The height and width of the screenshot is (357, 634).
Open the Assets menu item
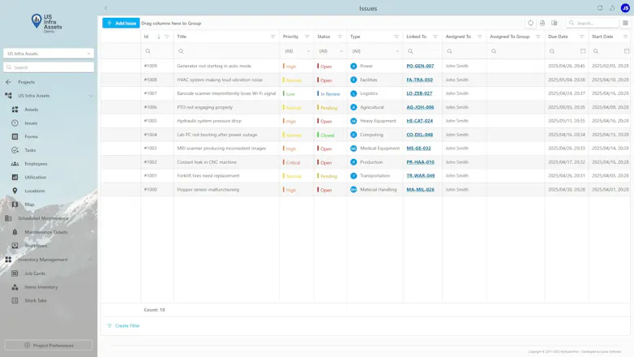pyautogui.click(x=31, y=110)
